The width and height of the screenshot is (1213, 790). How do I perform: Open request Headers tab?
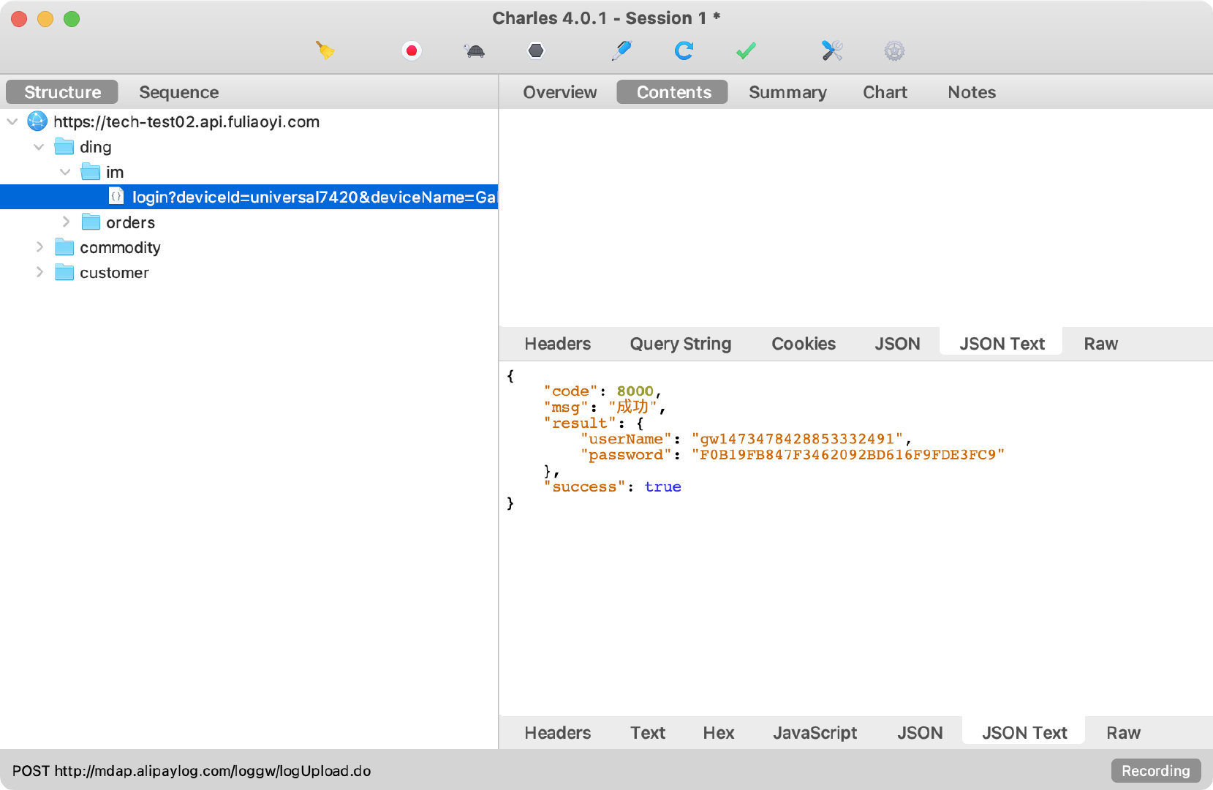[557, 344]
